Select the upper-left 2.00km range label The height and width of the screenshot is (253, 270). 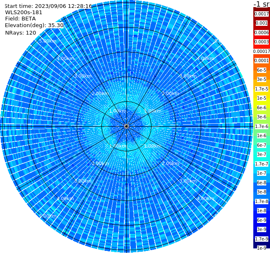pyautogui.click(x=100, y=93)
